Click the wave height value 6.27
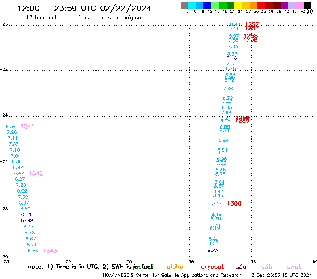Image resolution: width=317 pixels, height=279 pixels. coord(20,179)
